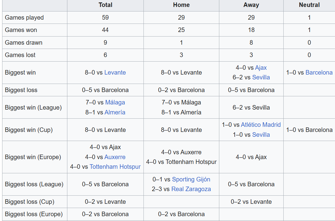Click the Total column header
Viewport: 335px width, 221px height.
[105, 5]
